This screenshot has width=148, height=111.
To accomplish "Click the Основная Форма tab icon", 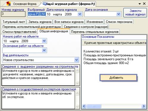I will pyautogui.click(x=9, y=4).
